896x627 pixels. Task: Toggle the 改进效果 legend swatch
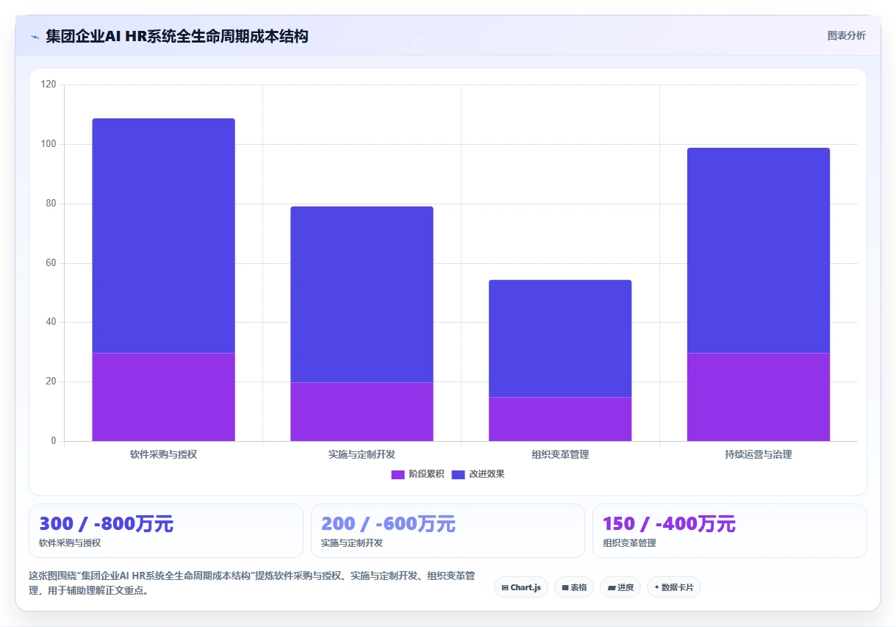pyautogui.click(x=458, y=474)
